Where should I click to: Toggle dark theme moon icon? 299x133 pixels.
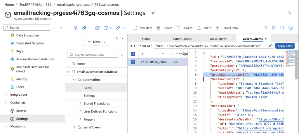(265, 28)
